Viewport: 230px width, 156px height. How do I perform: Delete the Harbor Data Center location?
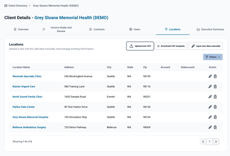pyautogui.click(x=215, y=107)
